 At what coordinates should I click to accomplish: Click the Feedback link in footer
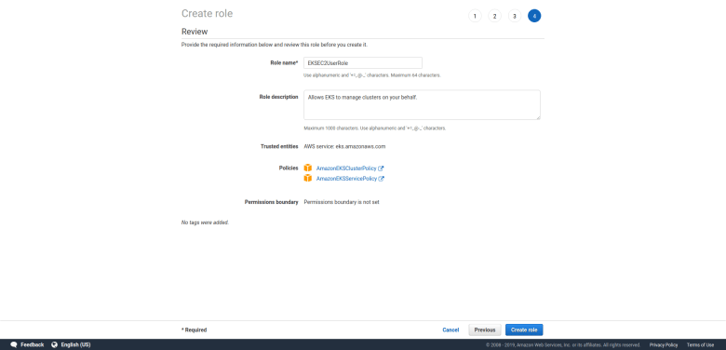(33, 345)
